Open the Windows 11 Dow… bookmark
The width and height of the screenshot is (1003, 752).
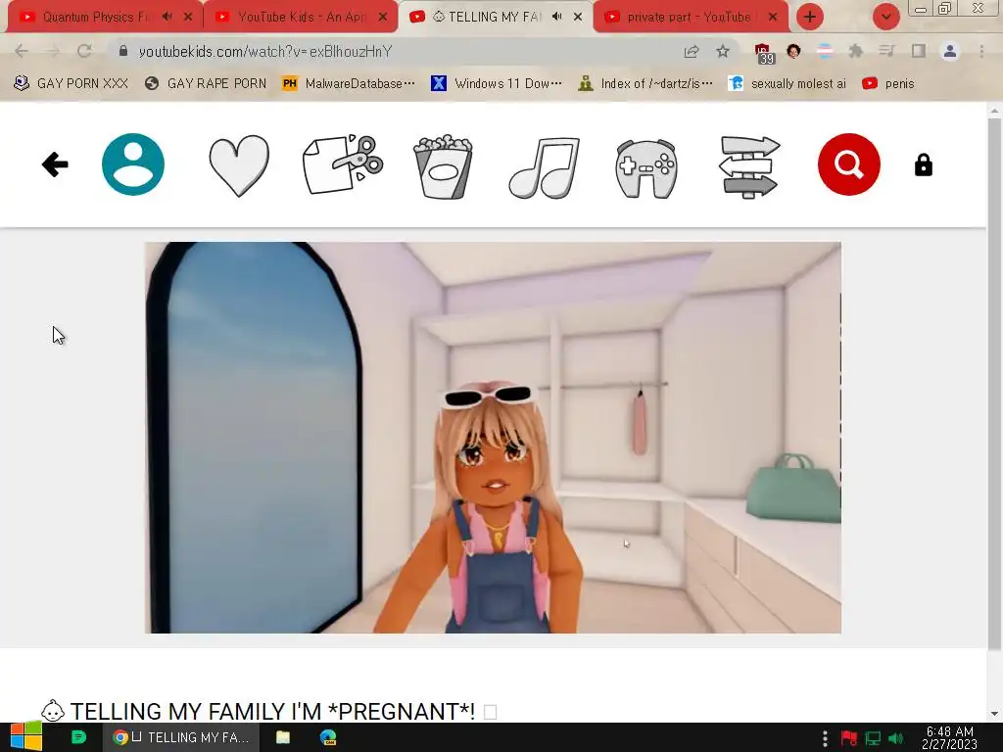tap(497, 84)
